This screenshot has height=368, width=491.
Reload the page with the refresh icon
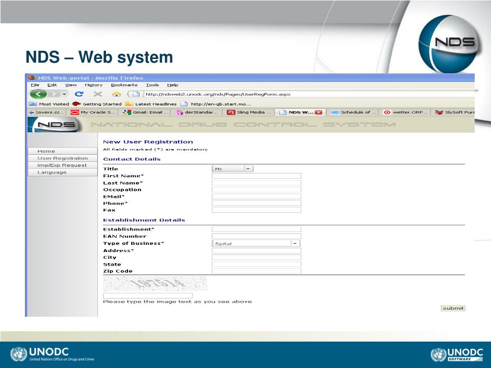pos(79,94)
